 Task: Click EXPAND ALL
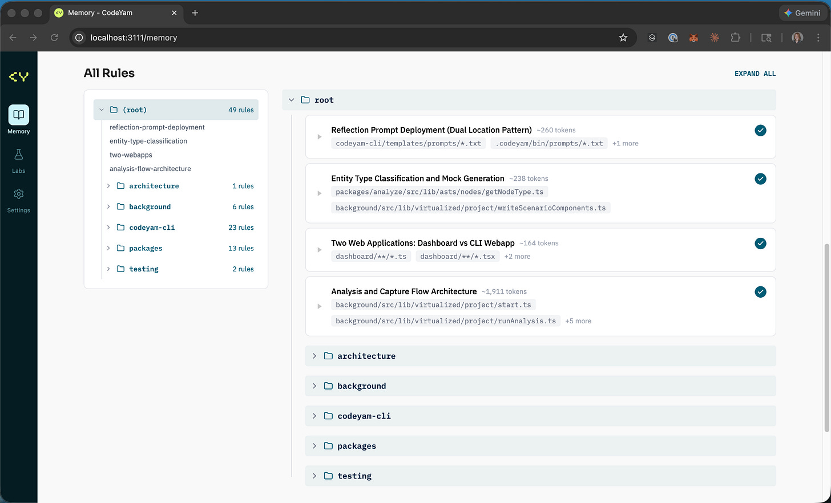755,74
